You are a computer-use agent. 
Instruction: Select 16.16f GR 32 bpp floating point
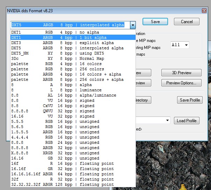point(73,169)
